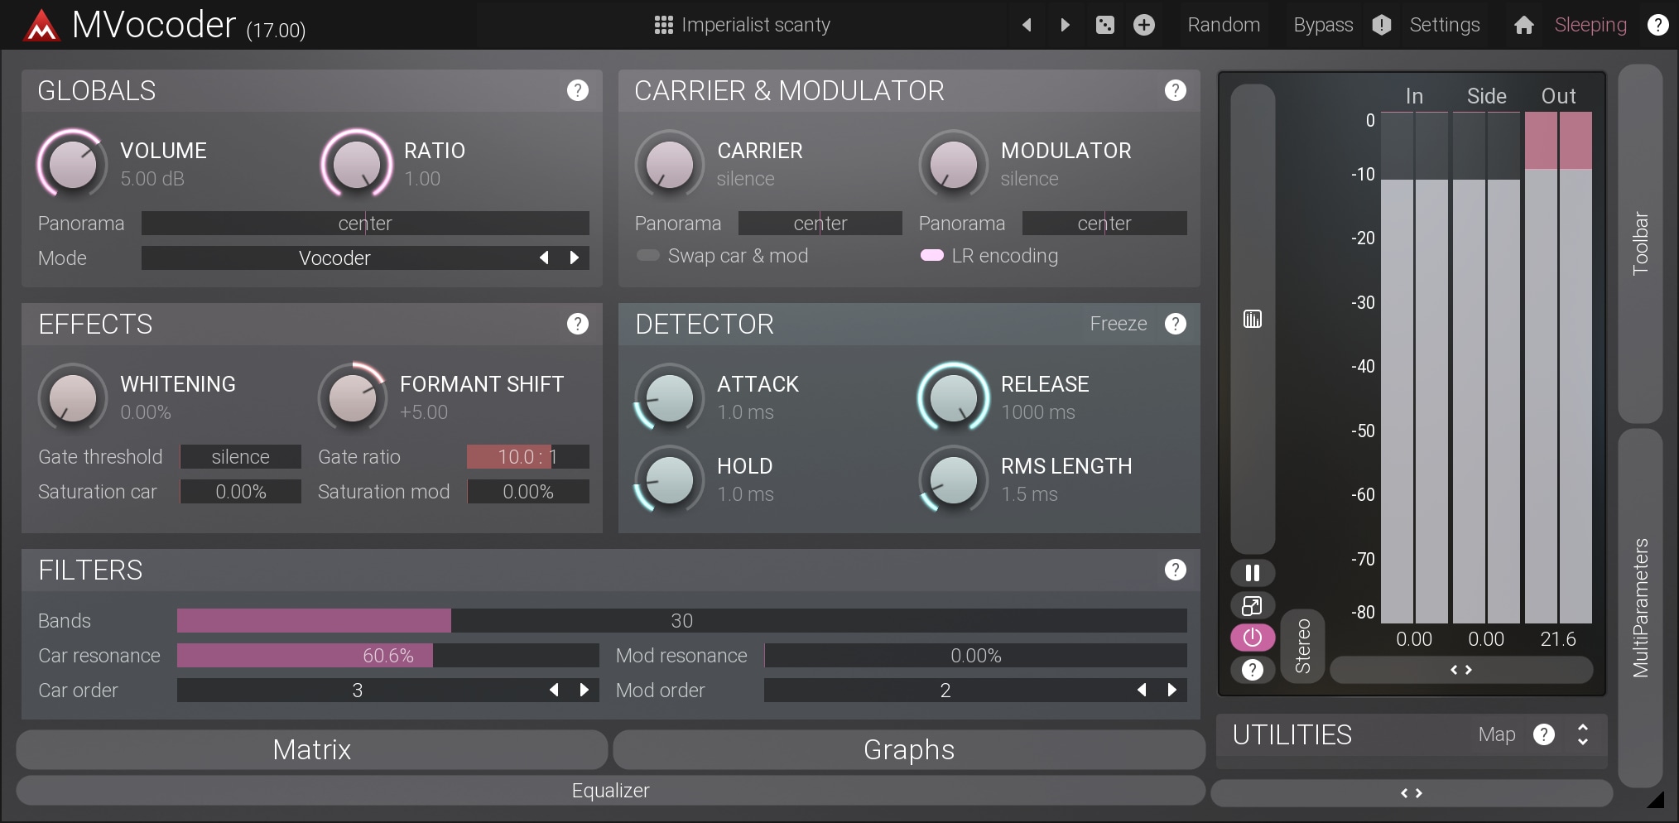Open the Mode Vocoder dropdown
This screenshot has width=1679, height=823.
334,258
